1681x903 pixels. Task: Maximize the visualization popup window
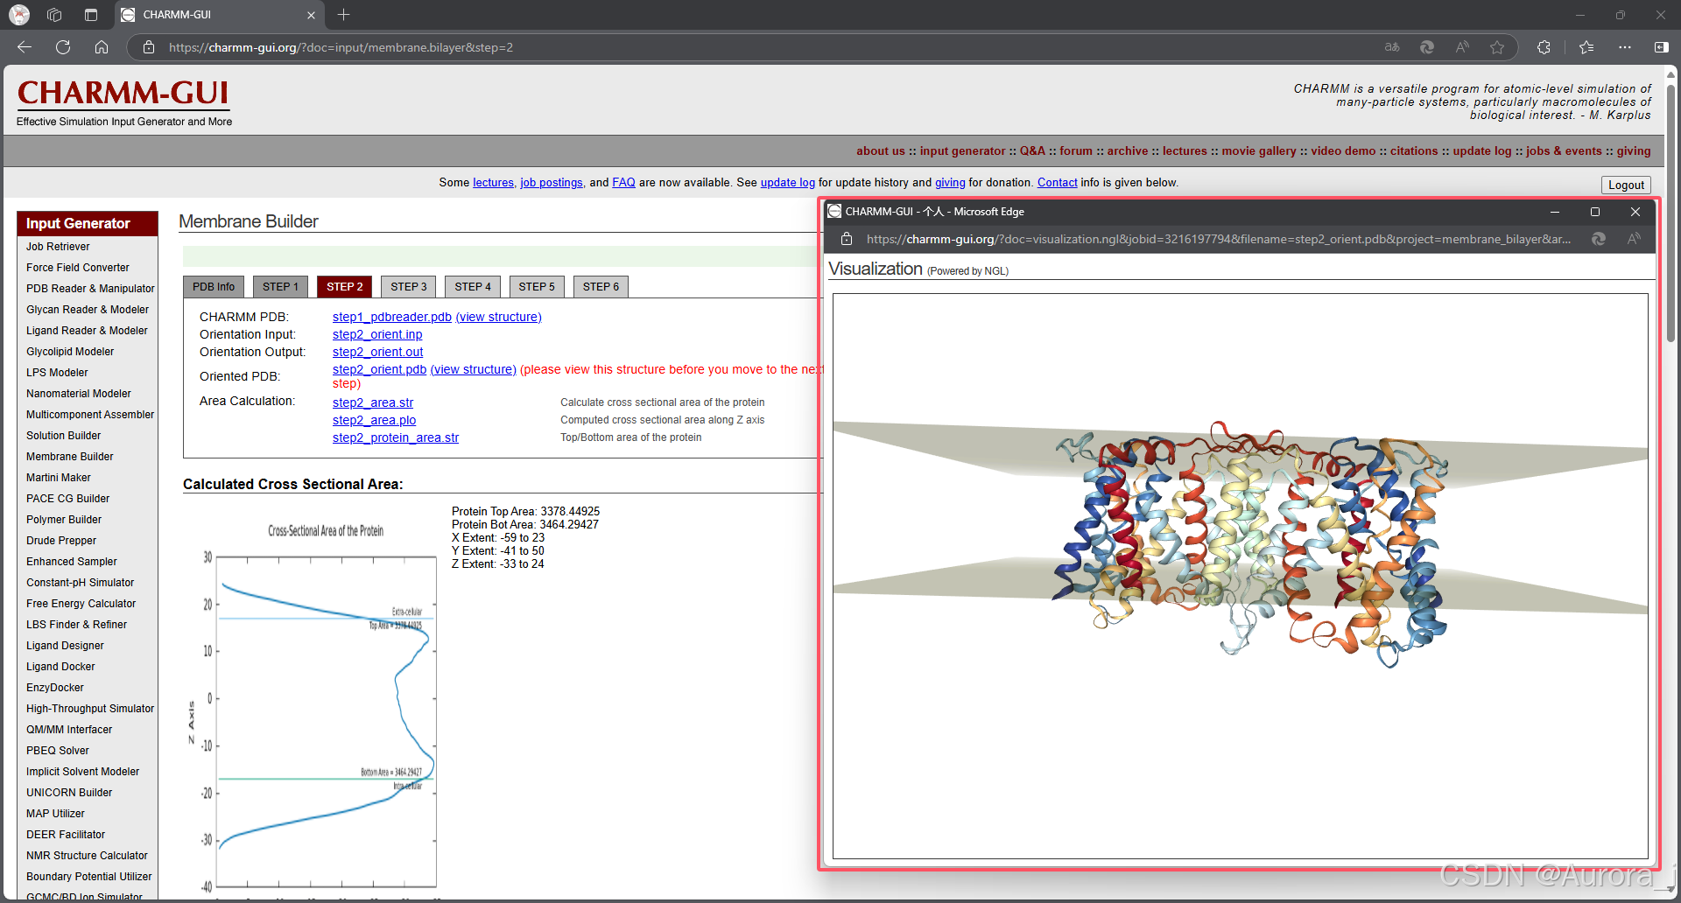(x=1595, y=212)
